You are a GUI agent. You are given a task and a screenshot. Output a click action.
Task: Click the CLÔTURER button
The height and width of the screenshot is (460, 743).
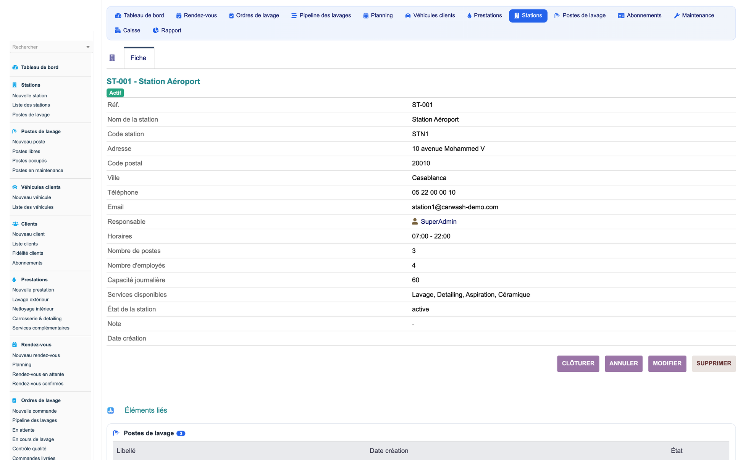[578, 363]
